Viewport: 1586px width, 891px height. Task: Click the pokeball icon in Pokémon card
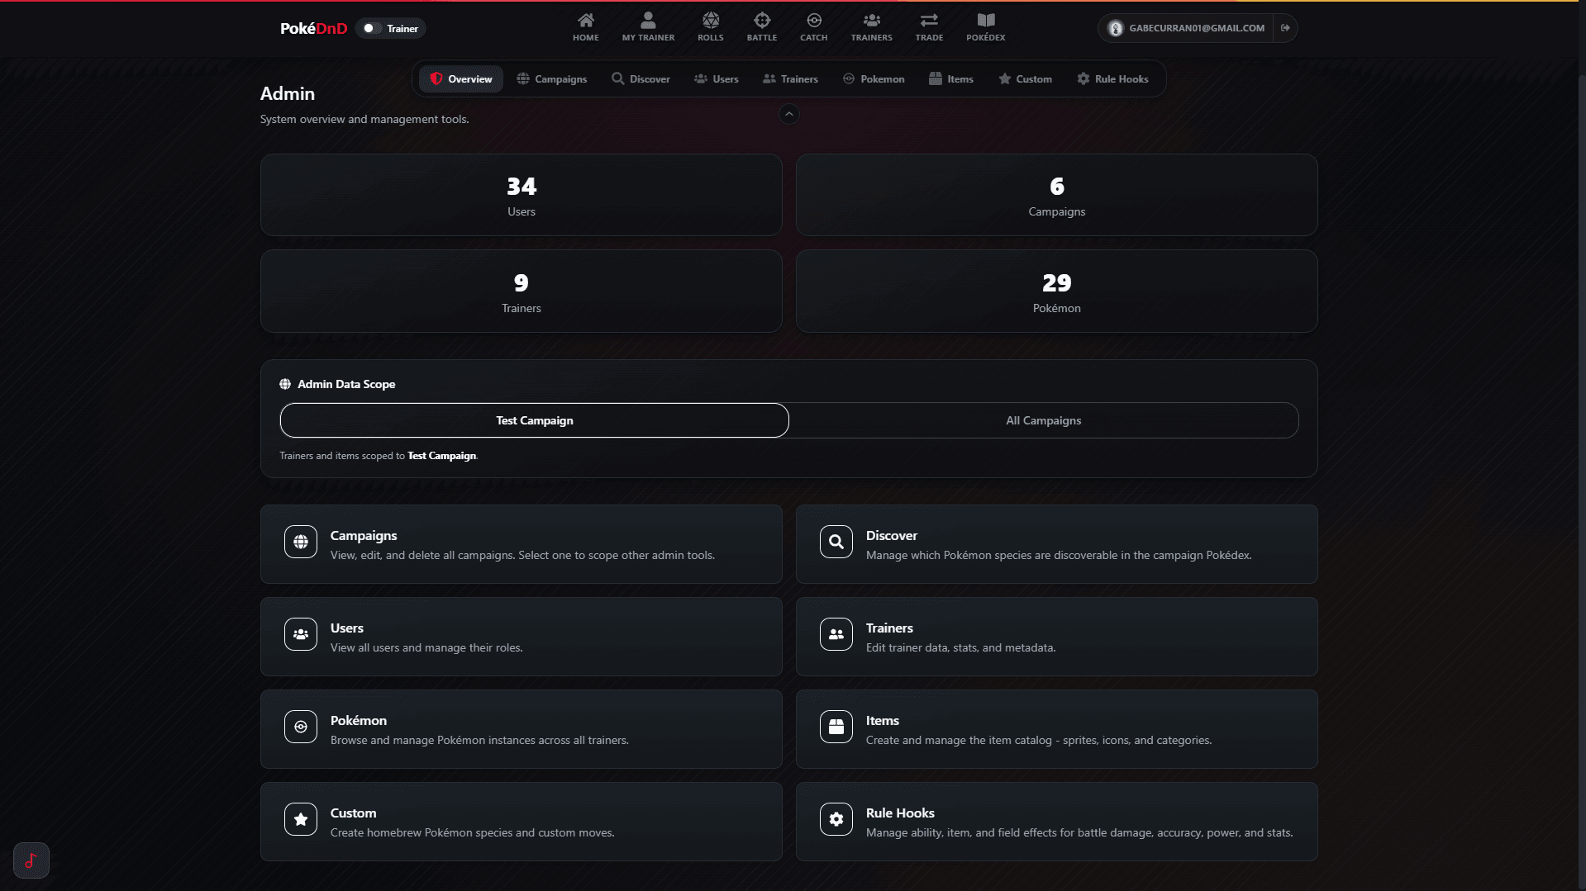point(301,727)
